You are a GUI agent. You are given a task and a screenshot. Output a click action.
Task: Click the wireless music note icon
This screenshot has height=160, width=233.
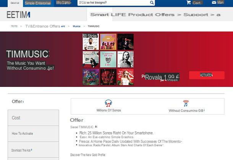coord(186,103)
